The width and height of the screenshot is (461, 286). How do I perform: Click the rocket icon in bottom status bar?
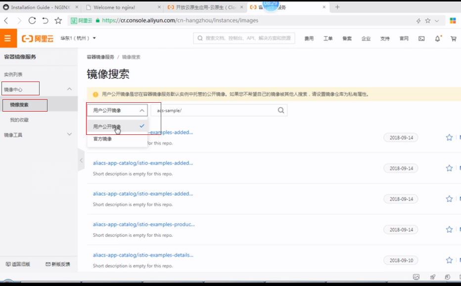pyautogui.click(x=432, y=277)
